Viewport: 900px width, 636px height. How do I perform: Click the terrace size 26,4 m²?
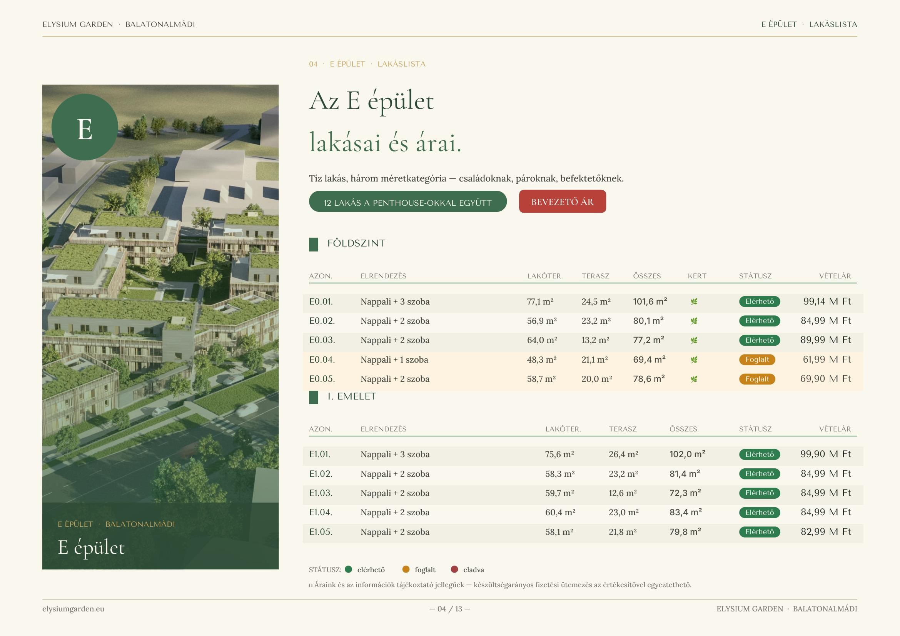tap(623, 454)
